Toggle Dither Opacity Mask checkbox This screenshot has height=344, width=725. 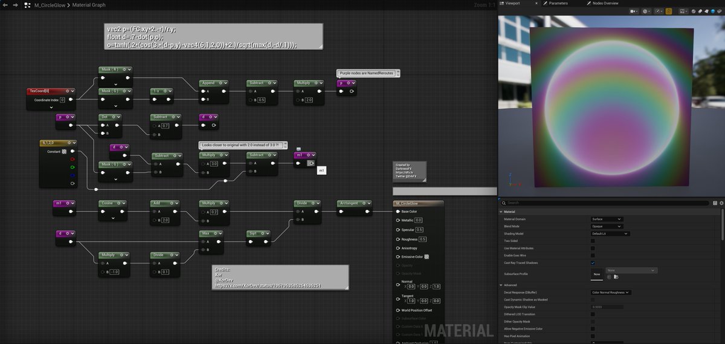(593, 322)
